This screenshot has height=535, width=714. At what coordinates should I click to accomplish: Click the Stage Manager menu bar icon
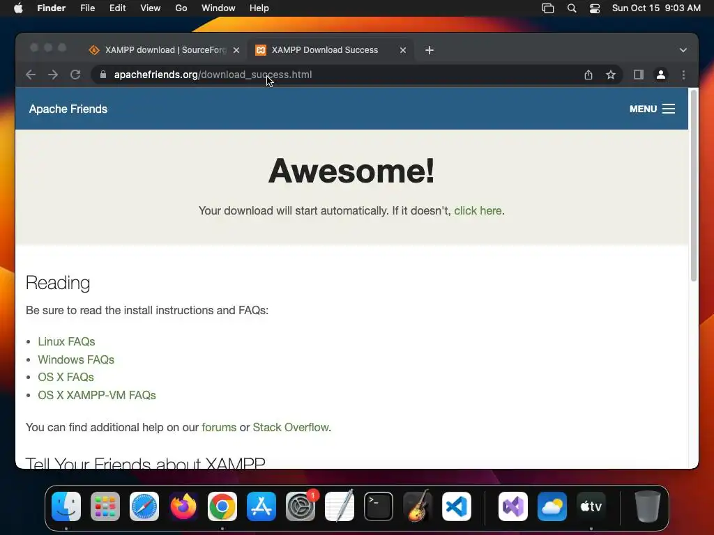click(548, 8)
